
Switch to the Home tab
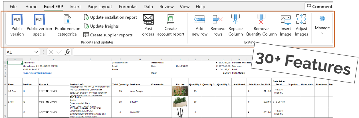tap(31, 6)
